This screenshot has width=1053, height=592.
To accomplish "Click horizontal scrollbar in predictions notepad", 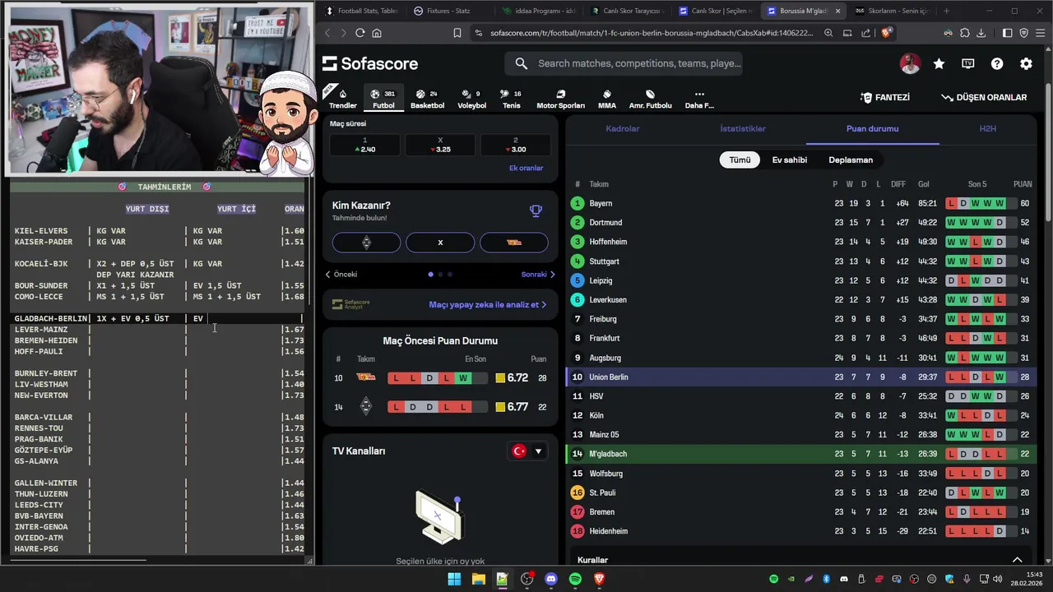I will pyautogui.click(x=79, y=561).
